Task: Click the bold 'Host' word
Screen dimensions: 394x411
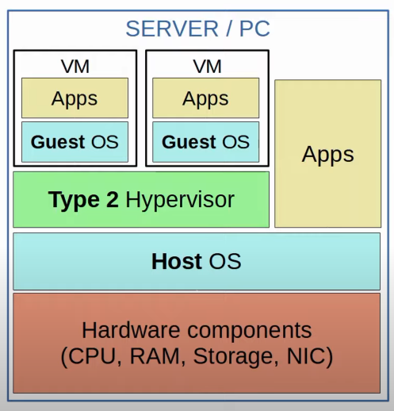Action: tap(177, 261)
